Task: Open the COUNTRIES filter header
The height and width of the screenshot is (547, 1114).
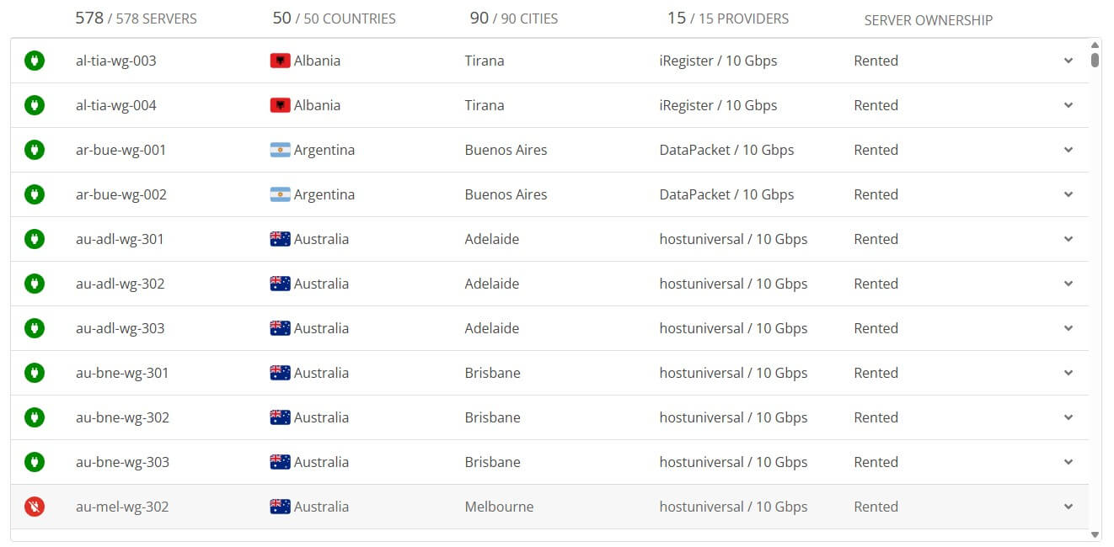Action: tap(332, 17)
